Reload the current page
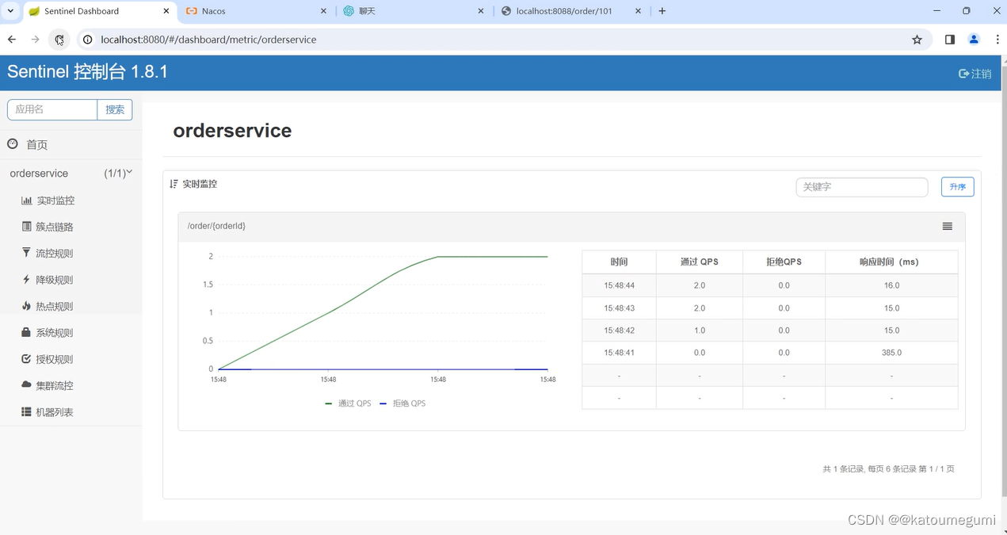1007x535 pixels. (59, 40)
